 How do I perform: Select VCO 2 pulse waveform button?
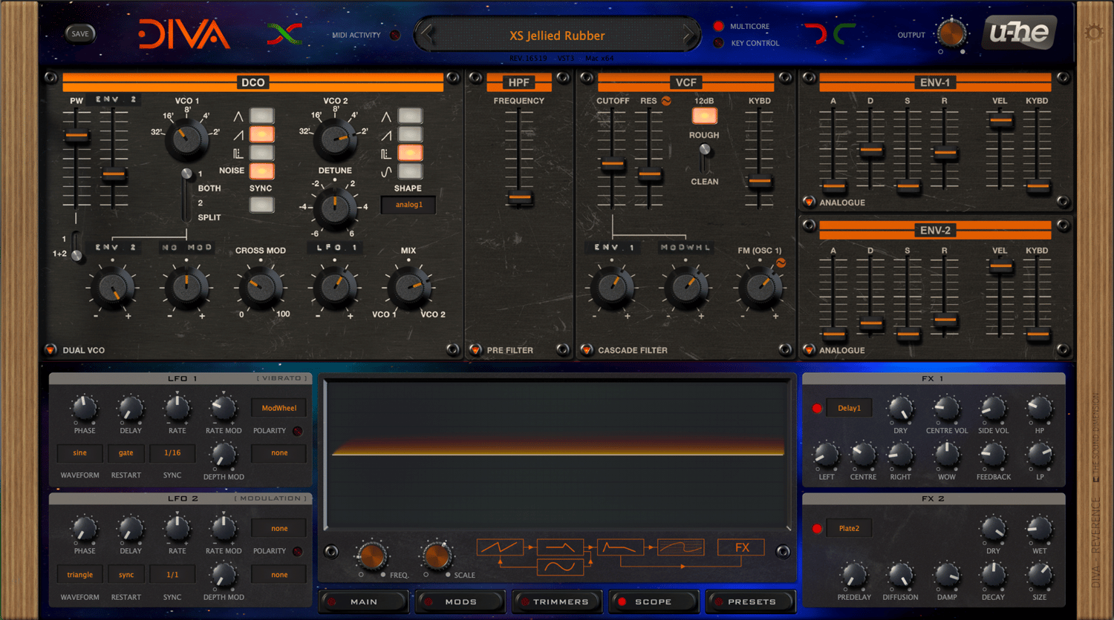[x=410, y=153]
